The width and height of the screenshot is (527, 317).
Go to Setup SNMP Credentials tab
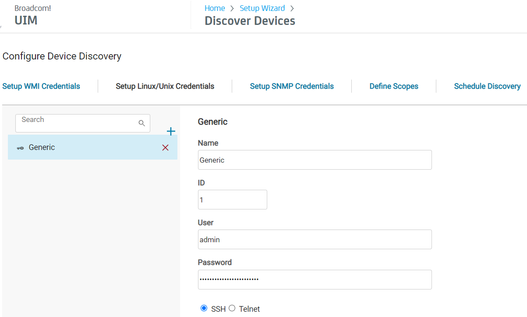pyautogui.click(x=292, y=86)
